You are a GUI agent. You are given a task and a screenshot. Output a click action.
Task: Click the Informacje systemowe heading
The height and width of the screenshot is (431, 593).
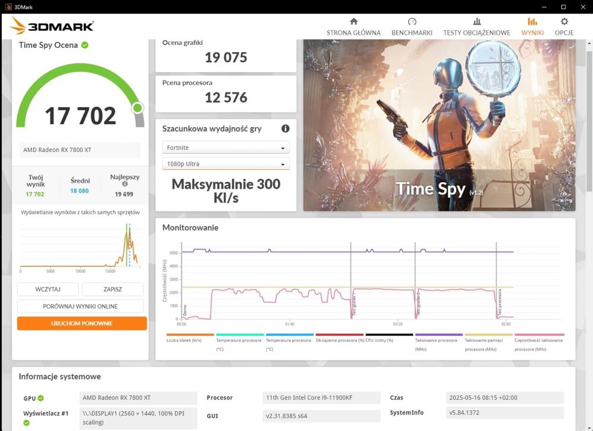coord(60,377)
